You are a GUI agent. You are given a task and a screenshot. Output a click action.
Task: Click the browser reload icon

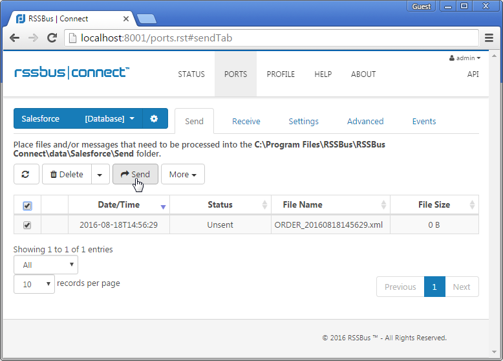(51, 38)
